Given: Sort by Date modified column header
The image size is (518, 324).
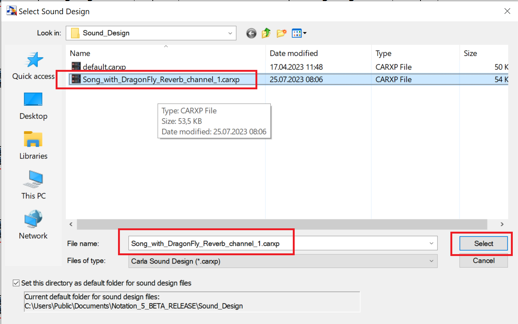Looking at the screenshot, I should coord(294,53).
